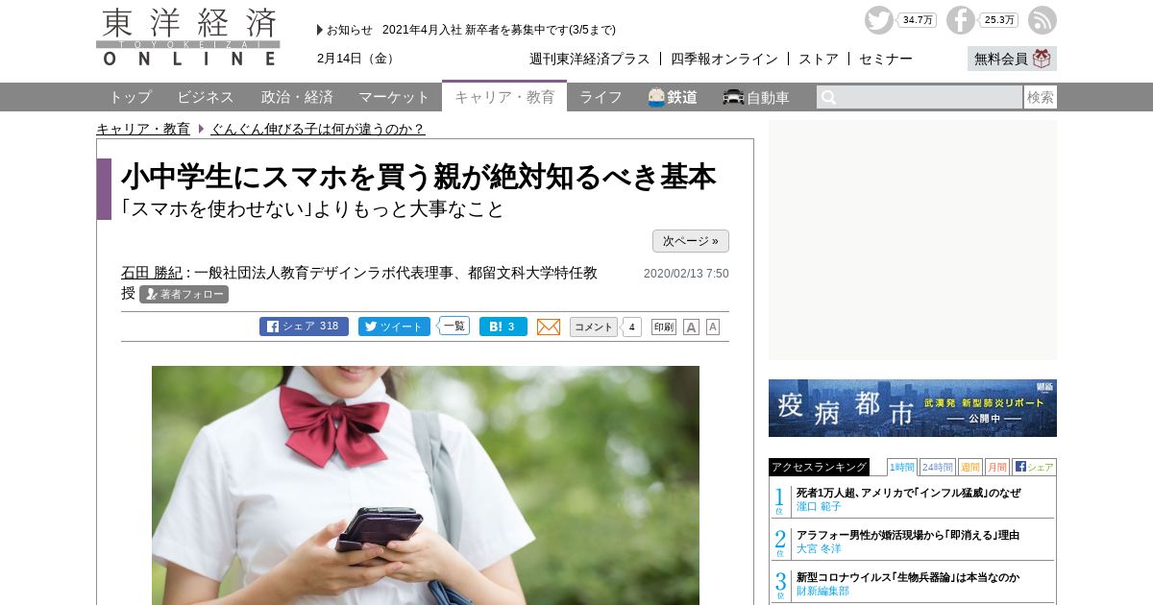This screenshot has height=605, width=1153.
Task: Open the RSS feed icon
Action: 1043,20
